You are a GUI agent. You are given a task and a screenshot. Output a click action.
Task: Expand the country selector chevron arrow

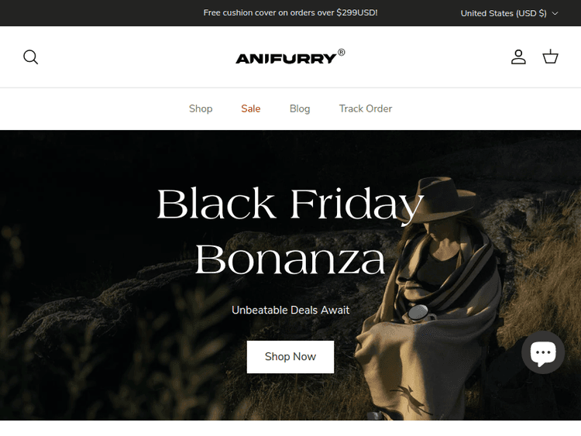(x=555, y=13)
